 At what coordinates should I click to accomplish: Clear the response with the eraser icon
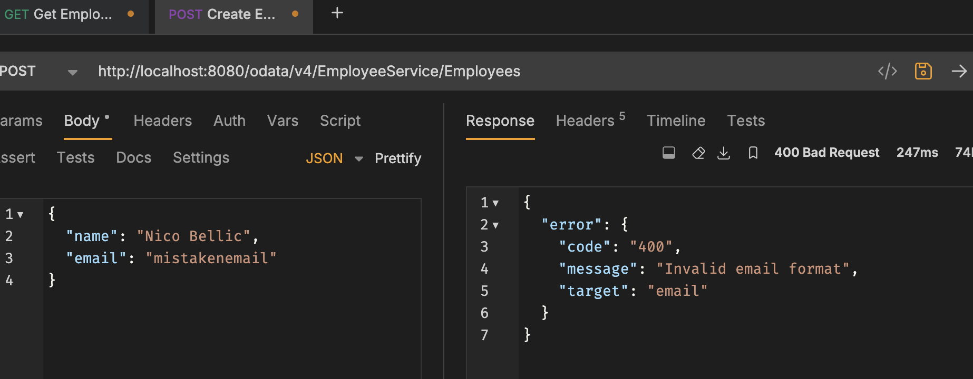698,153
